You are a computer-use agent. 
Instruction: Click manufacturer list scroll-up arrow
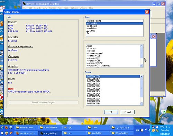pyautogui.click(x=142, y=46)
